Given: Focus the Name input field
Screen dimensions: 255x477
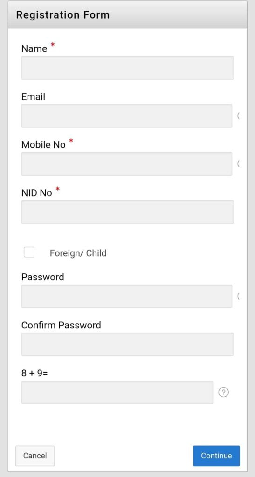Looking at the screenshot, I should click(x=128, y=68).
